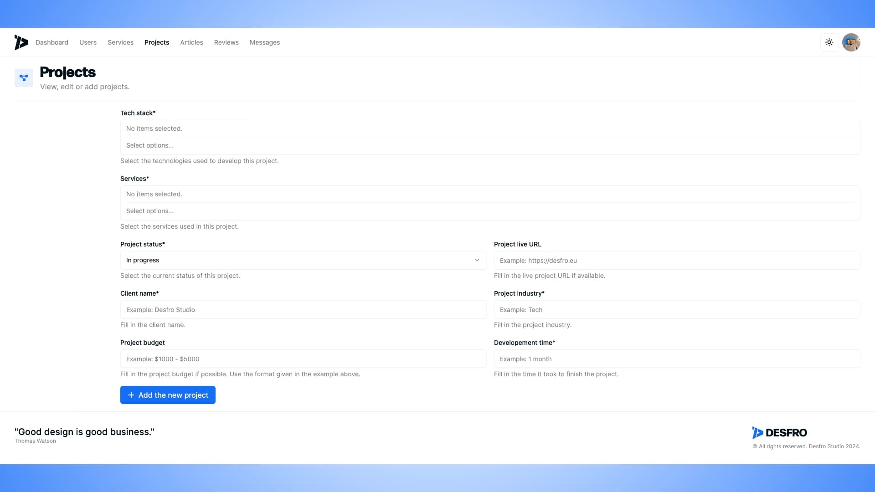
Task: Click the Project live URL field
Action: 677,260
